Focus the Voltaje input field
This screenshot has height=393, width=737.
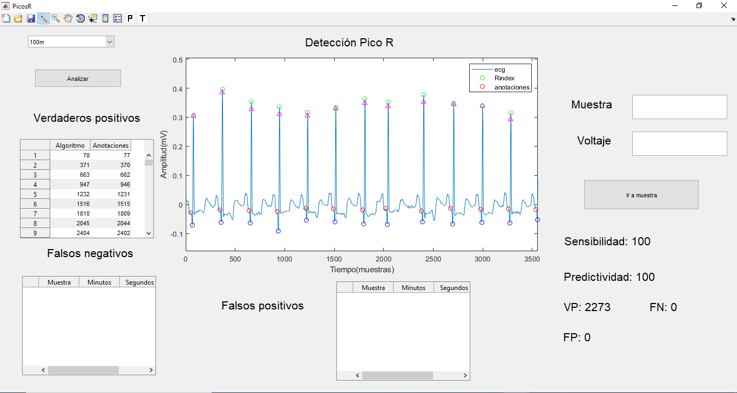pos(680,143)
